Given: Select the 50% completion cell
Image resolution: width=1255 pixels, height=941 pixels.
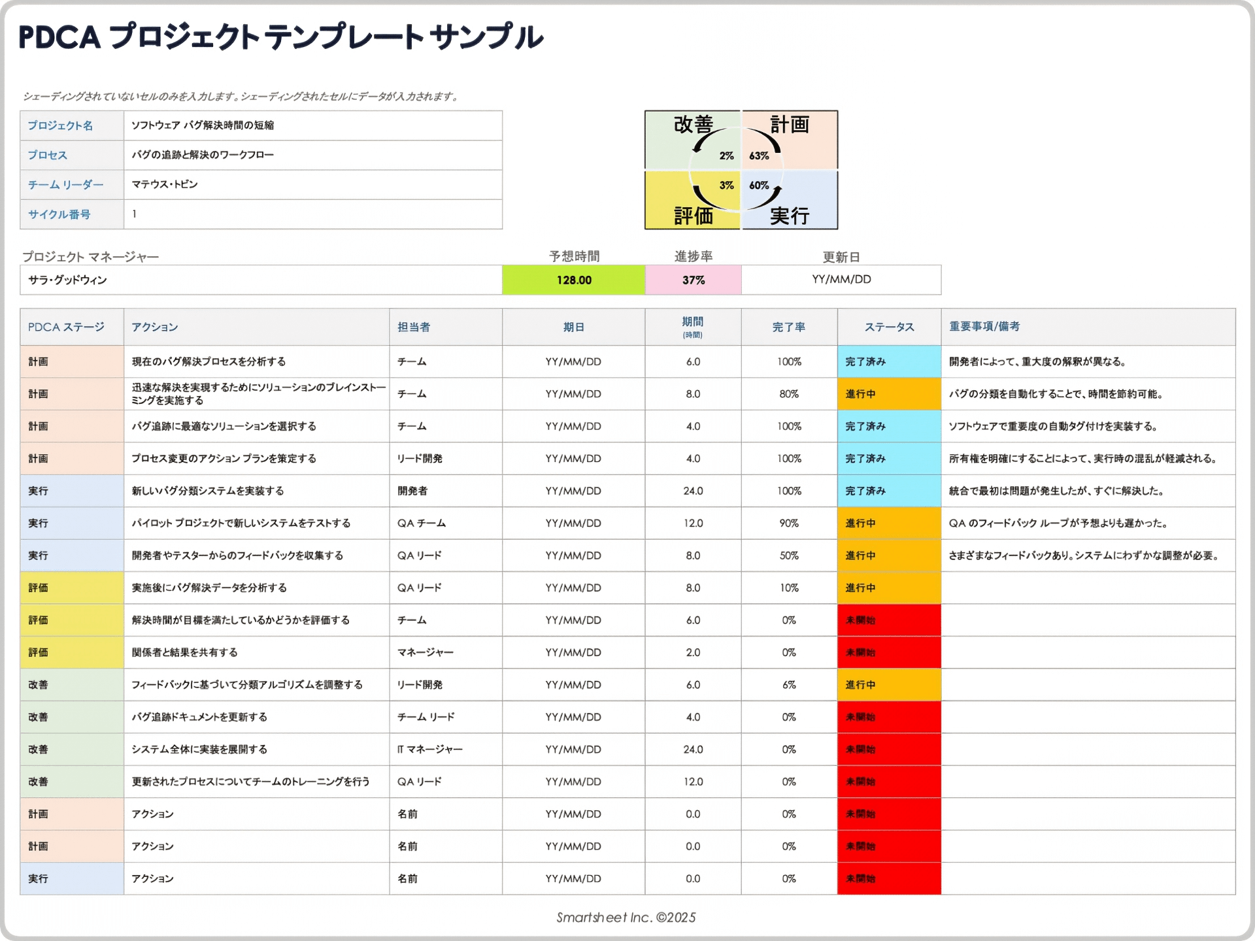Looking at the screenshot, I should pyautogui.click(x=790, y=555).
